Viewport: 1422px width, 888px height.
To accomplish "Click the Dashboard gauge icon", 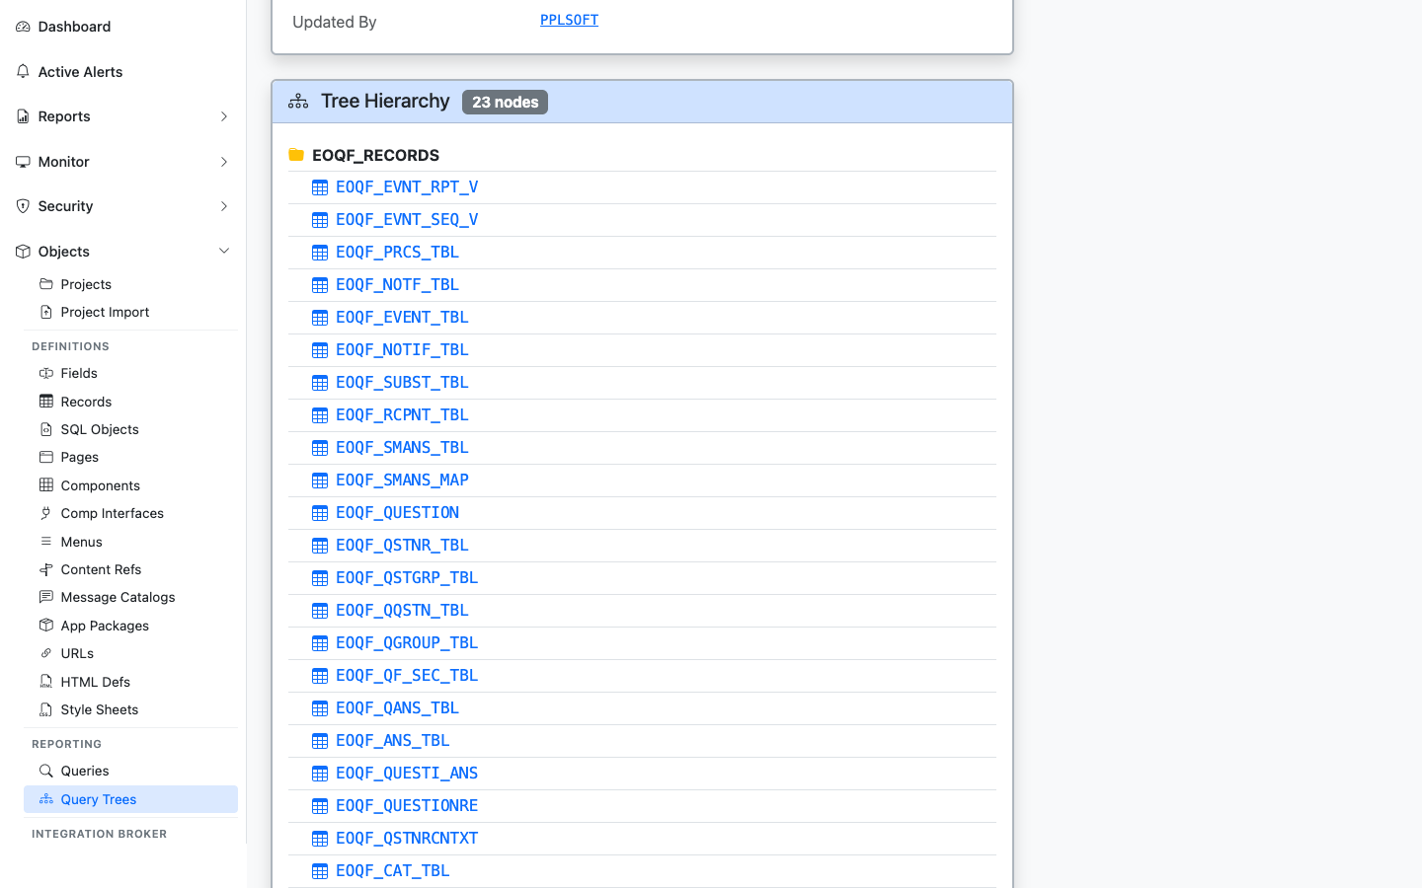I will 23,27.
